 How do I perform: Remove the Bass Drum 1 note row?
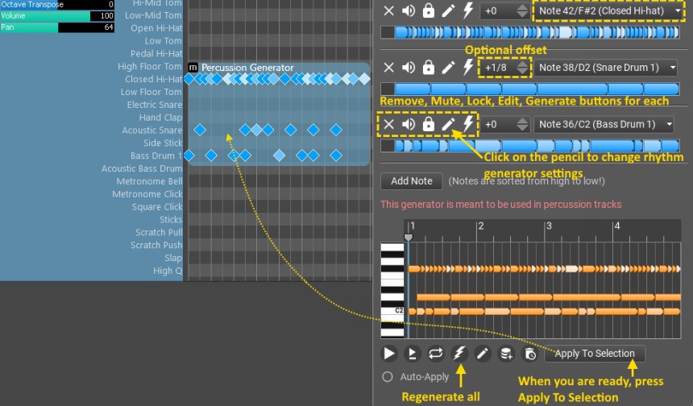(389, 124)
